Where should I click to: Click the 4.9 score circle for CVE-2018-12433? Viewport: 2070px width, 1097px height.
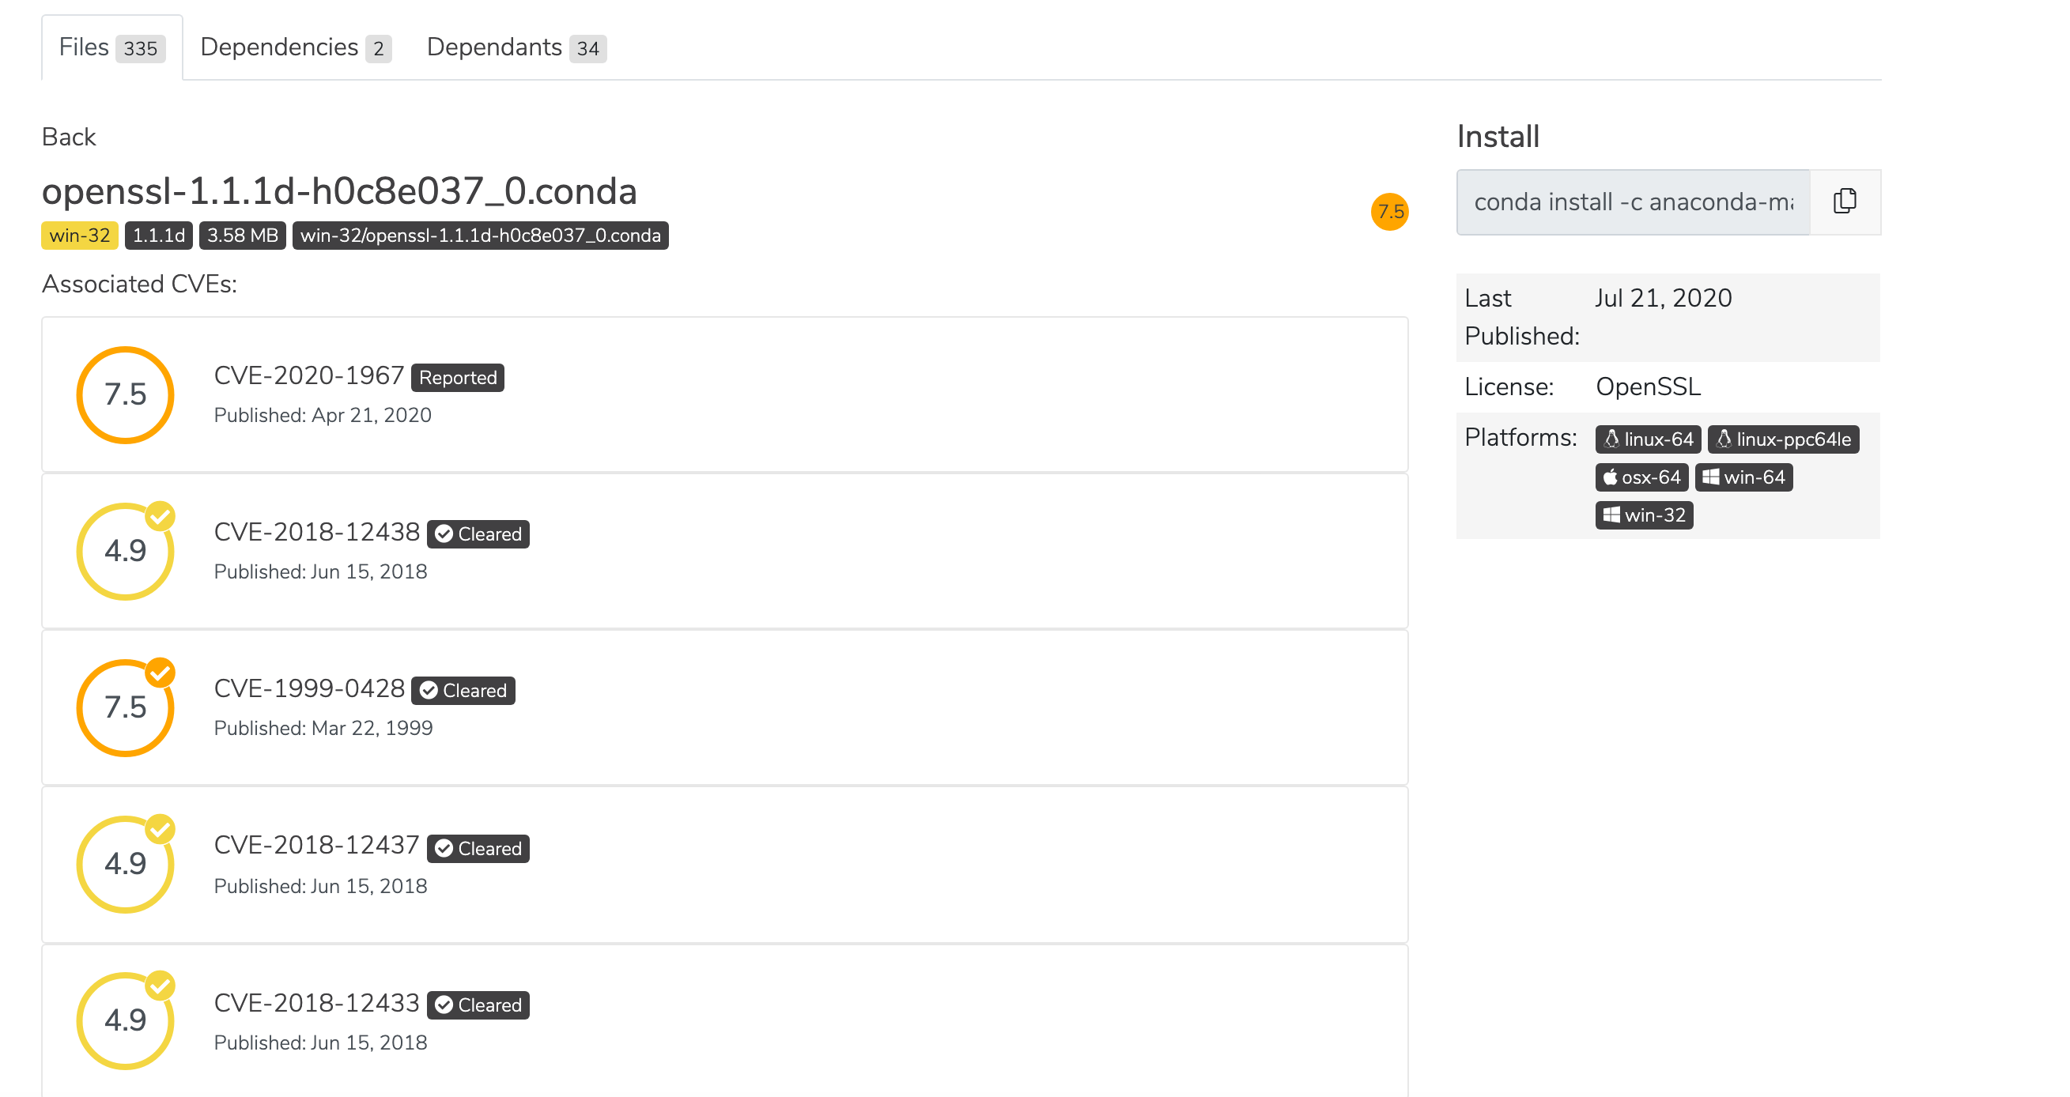tap(126, 1020)
